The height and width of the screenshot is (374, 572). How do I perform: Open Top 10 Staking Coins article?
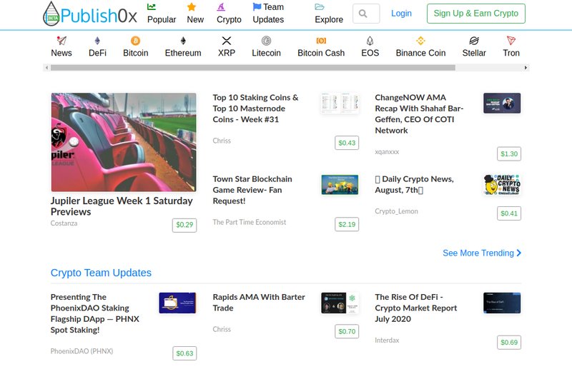(x=255, y=108)
